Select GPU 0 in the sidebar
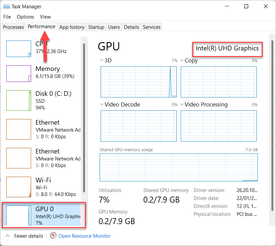276x246 pixels. click(x=43, y=215)
